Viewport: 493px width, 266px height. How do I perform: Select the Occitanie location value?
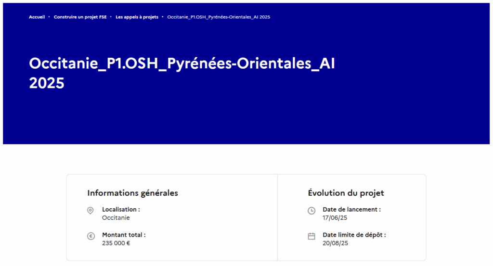[x=116, y=217]
